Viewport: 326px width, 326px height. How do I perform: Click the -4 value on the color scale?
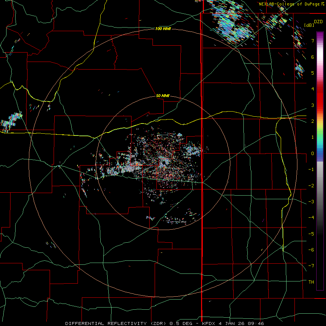(x=311, y=218)
